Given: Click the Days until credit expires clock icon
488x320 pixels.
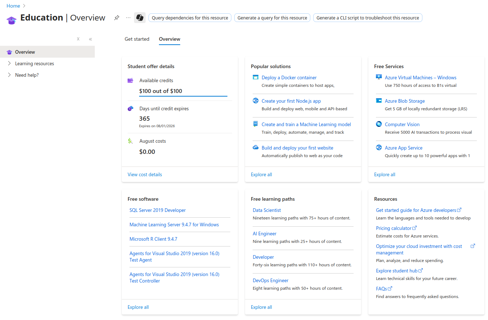Looking at the screenshot, I should point(130,108).
